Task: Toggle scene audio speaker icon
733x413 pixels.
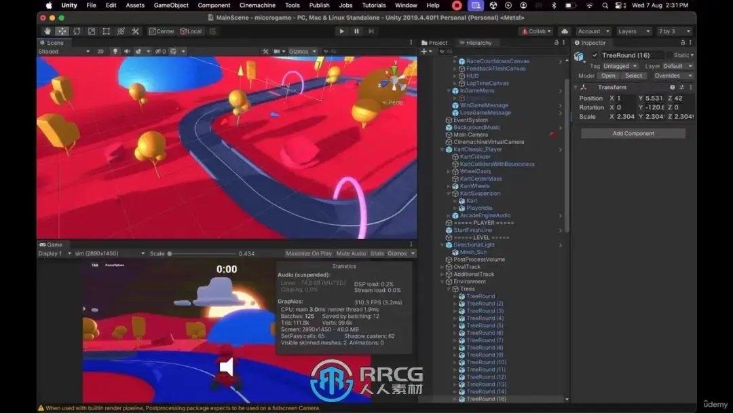Action: [x=127, y=52]
